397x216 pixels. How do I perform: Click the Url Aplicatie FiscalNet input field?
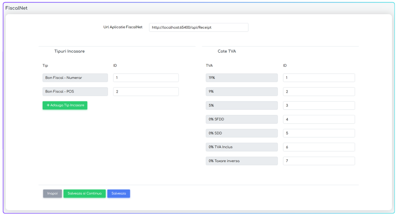[x=198, y=27]
